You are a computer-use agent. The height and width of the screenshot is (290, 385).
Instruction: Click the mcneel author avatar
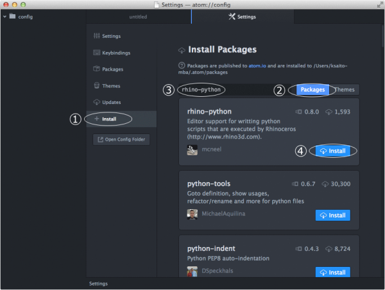pyautogui.click(x=193, y=149)
